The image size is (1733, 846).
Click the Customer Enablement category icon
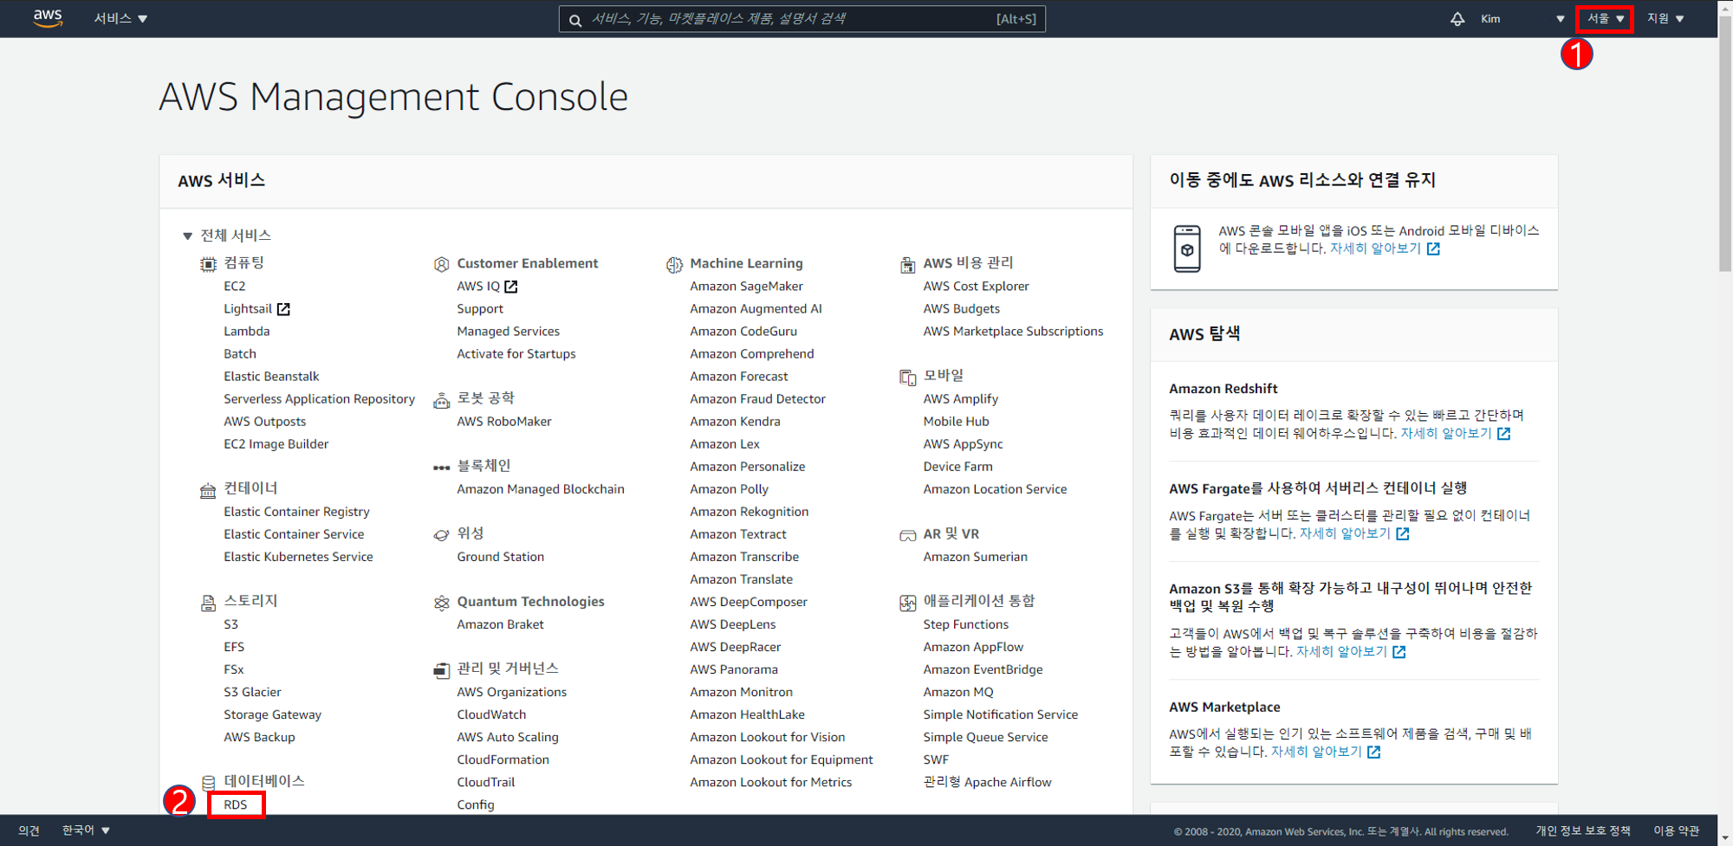[441, 264]
